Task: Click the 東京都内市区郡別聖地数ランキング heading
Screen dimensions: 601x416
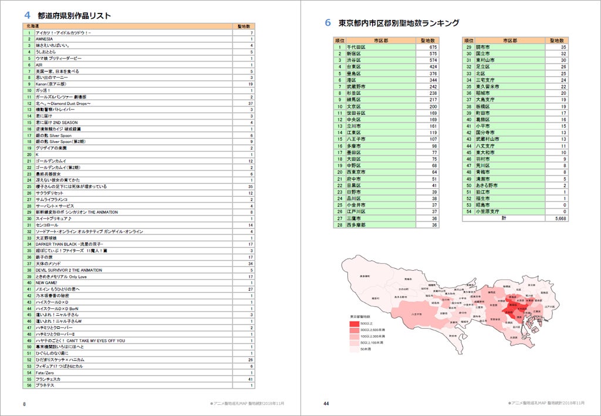Action: [x=399, y=23]
